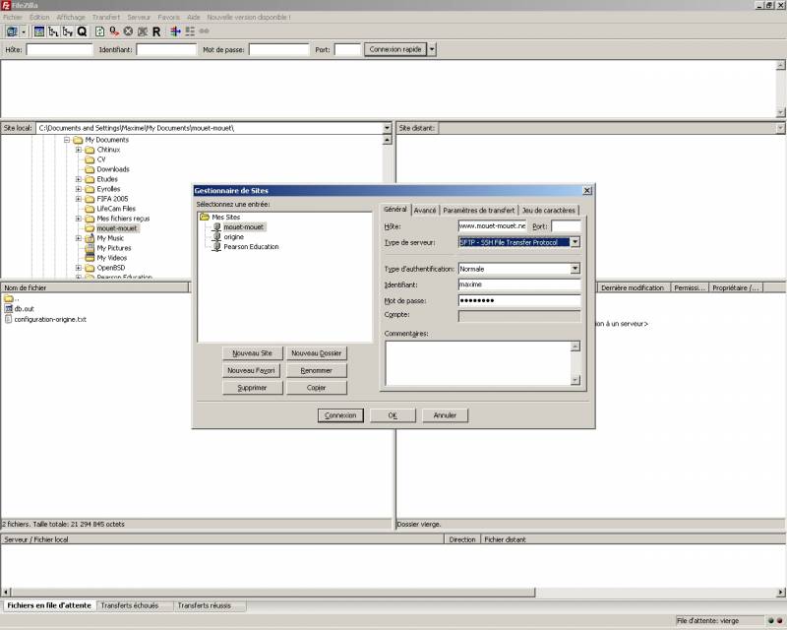Image resolution: width=787 pixels, height=630 pixels.
Task: Open the quickconnect dropdown arrow
Action: [x=430, y=49]
